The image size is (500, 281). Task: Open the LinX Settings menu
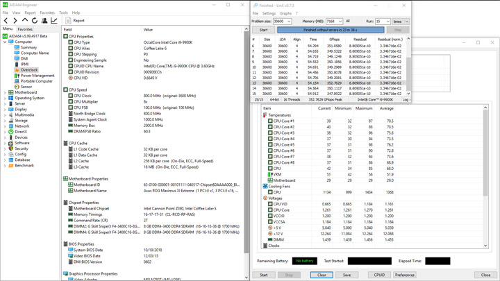269,13
